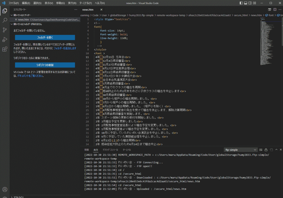Open the ターミナル(T) menu
The width and height of the screenshot is (283, 198).
pyautogui.click(x=86, y=3)
